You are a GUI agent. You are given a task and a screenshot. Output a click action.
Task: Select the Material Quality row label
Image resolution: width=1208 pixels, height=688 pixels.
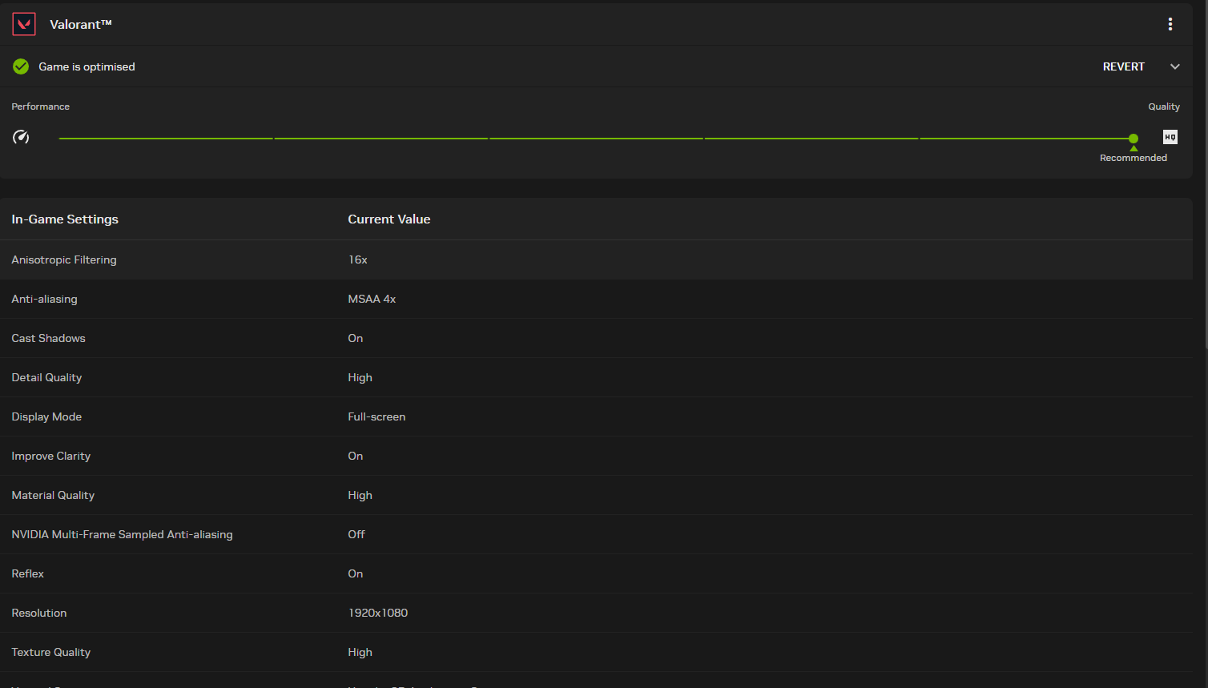(x=53, y=495)
